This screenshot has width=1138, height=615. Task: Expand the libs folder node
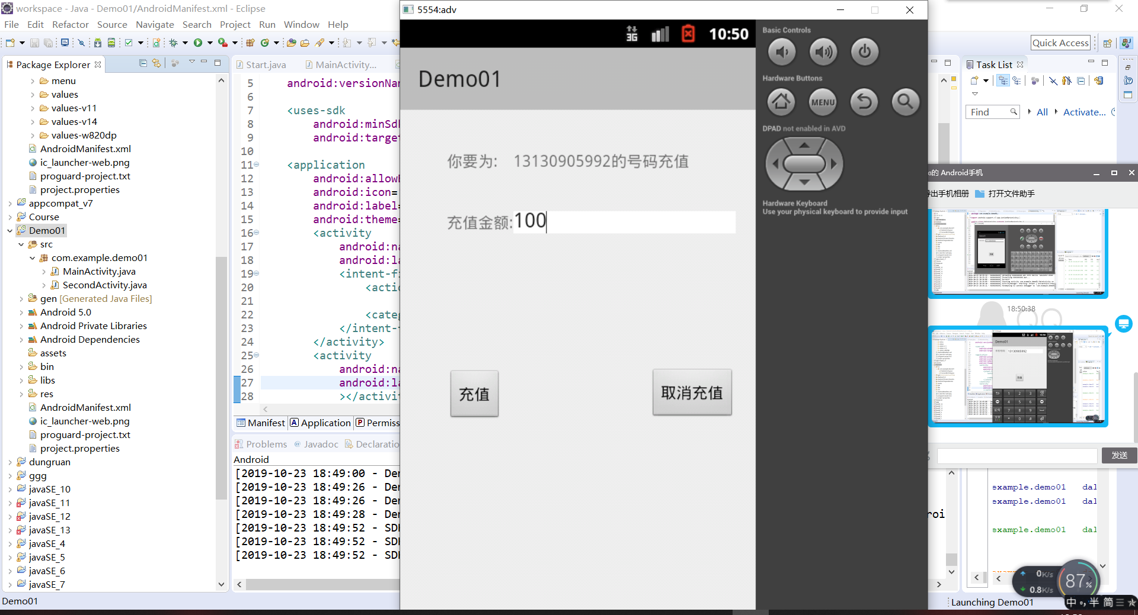tap(21, 381)
